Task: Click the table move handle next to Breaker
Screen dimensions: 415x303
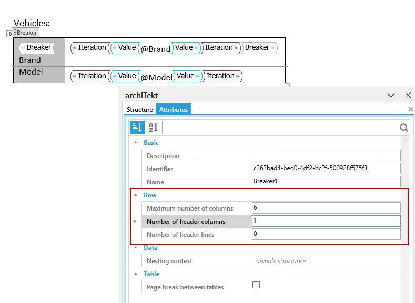Action: pos(9,34)
